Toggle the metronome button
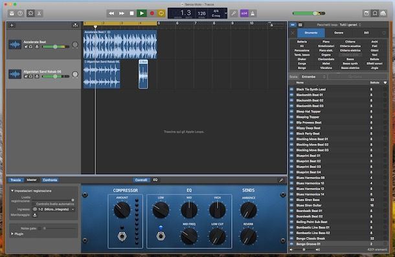Screen dimensions: 395x257 (253, 13)
